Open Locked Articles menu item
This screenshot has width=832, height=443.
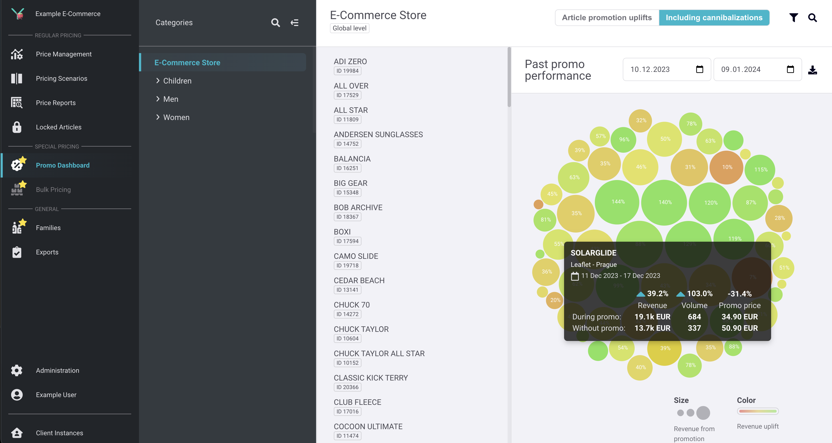click(x=58, y=127)
